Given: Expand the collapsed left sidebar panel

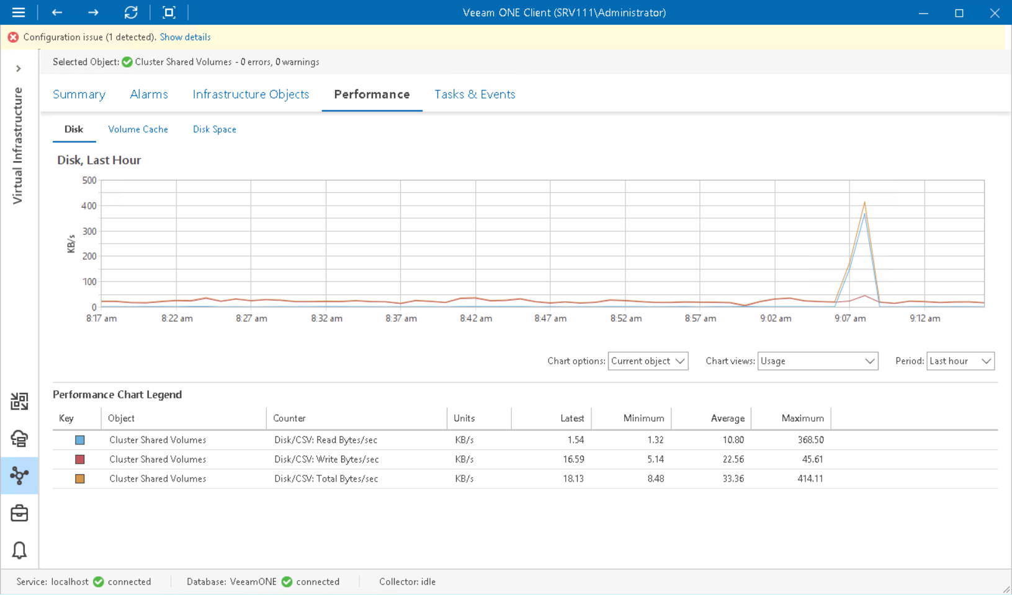Looking at the screenshot, I should [19, 68].
